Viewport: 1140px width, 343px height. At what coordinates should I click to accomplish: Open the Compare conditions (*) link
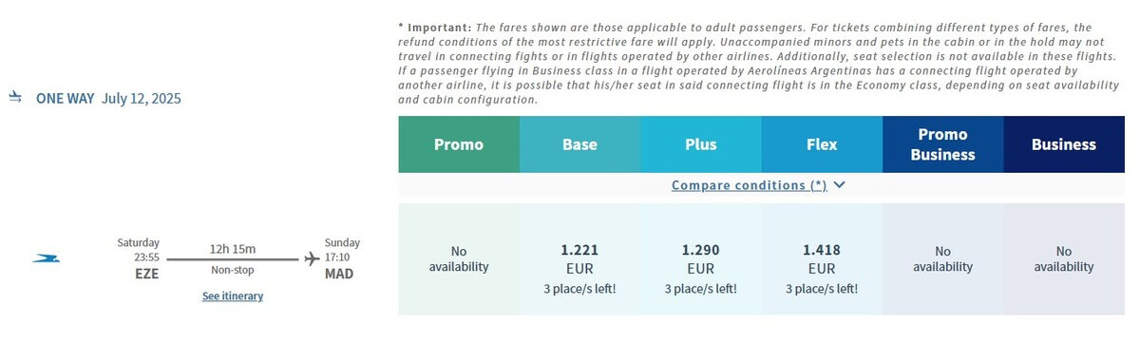[749, 185]
